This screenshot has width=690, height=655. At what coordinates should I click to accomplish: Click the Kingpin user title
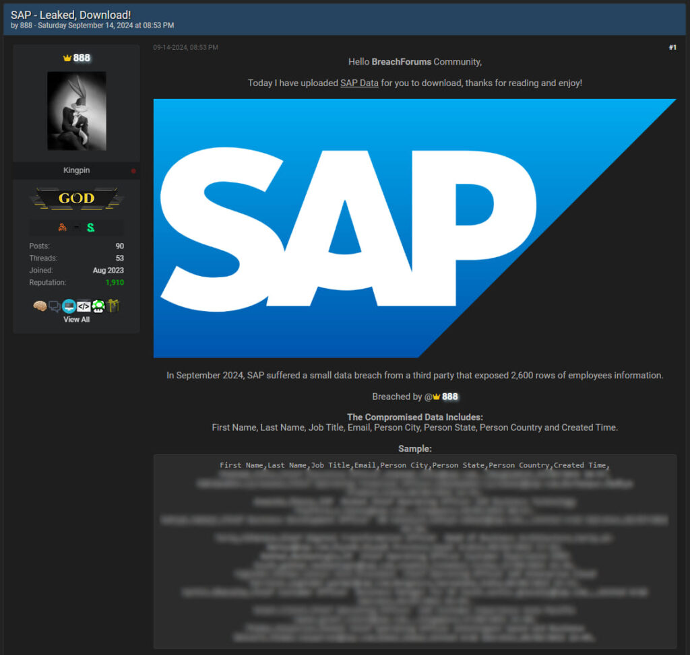click(x=77, y=170)
